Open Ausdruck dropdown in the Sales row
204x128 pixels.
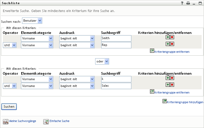77,86
